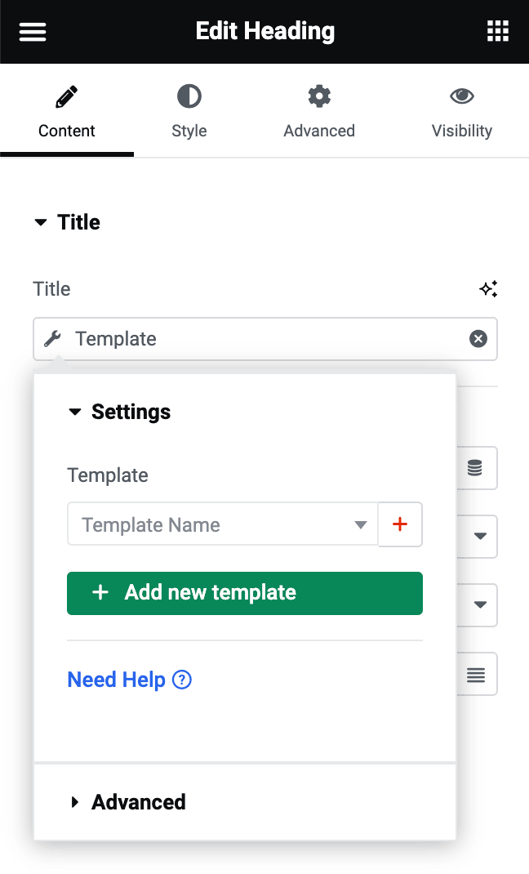Switch to the Visibility tab
The height and width of the screenshot is (874, 529).
pos(461,113)
